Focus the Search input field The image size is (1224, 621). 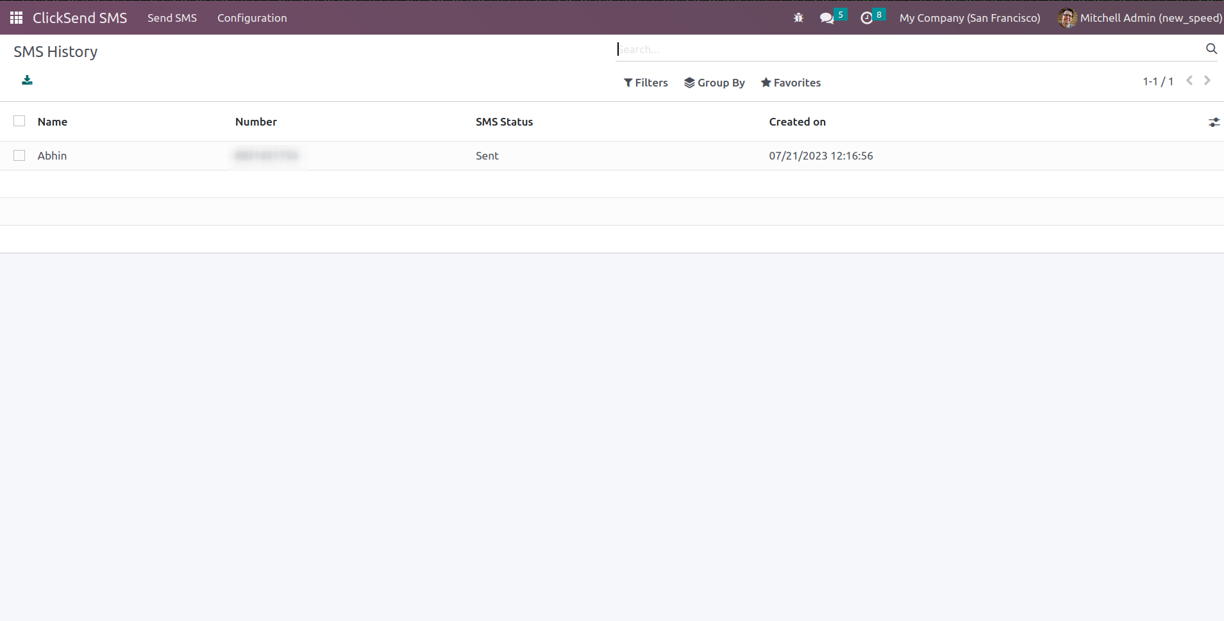909,49
